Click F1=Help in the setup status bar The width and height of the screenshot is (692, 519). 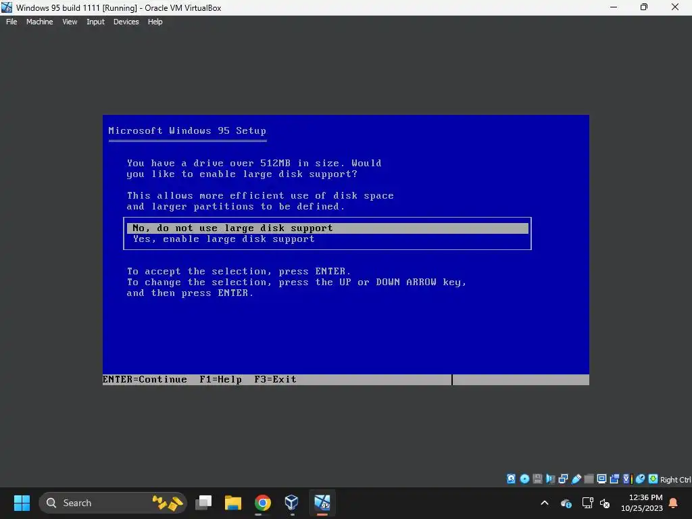click(x=221, y=380)
